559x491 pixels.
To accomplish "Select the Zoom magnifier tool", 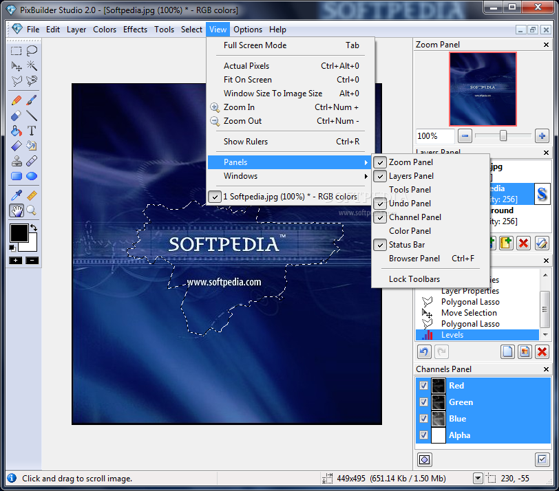I will coord(32,210).
